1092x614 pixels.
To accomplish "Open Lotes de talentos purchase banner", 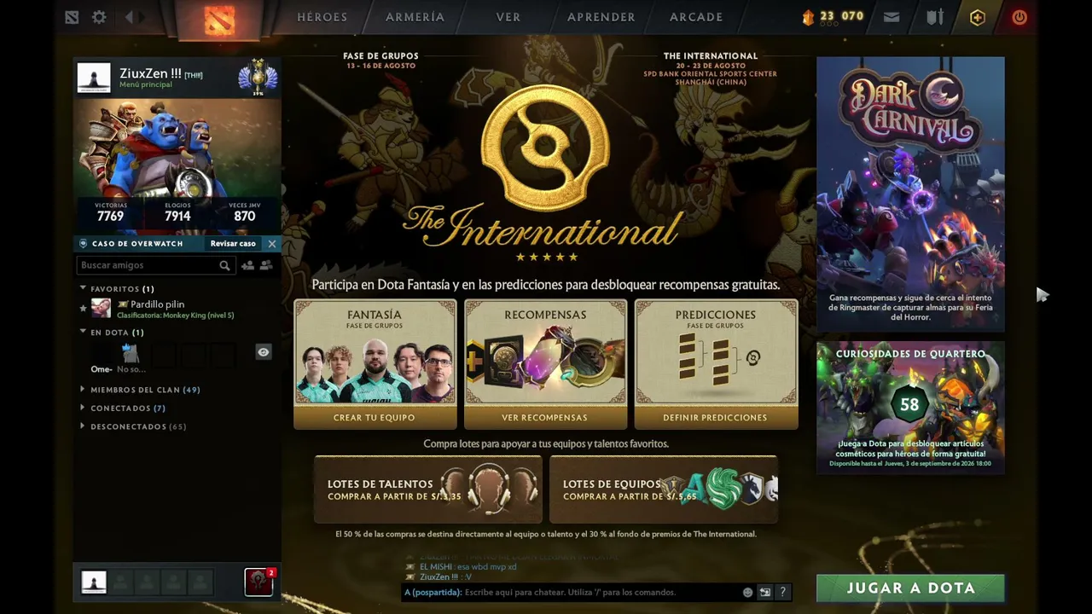I will tap(428, 489).
